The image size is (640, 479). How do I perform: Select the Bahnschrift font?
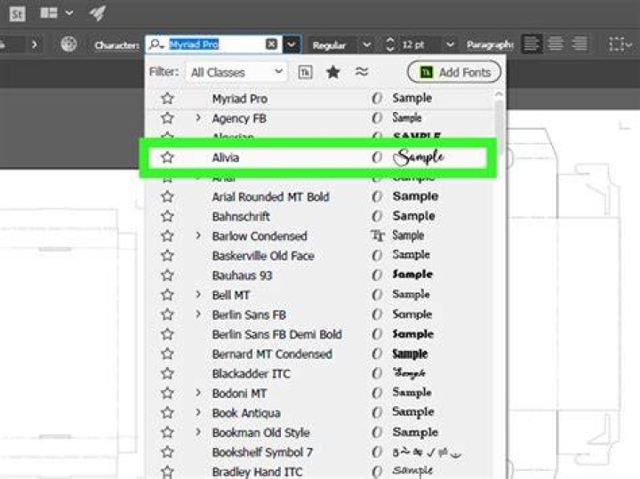click(x=241, y=216)
